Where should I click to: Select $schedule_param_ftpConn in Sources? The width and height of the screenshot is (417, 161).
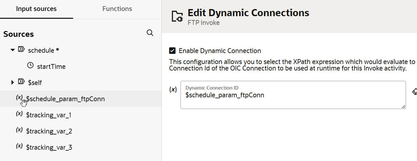tap(65, 99)
